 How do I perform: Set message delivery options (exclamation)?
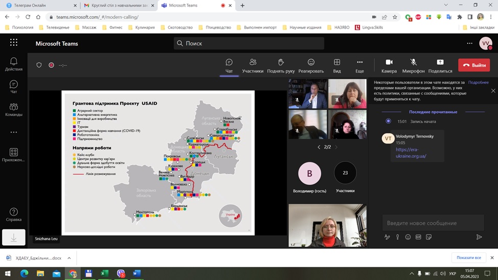point(397,237)
